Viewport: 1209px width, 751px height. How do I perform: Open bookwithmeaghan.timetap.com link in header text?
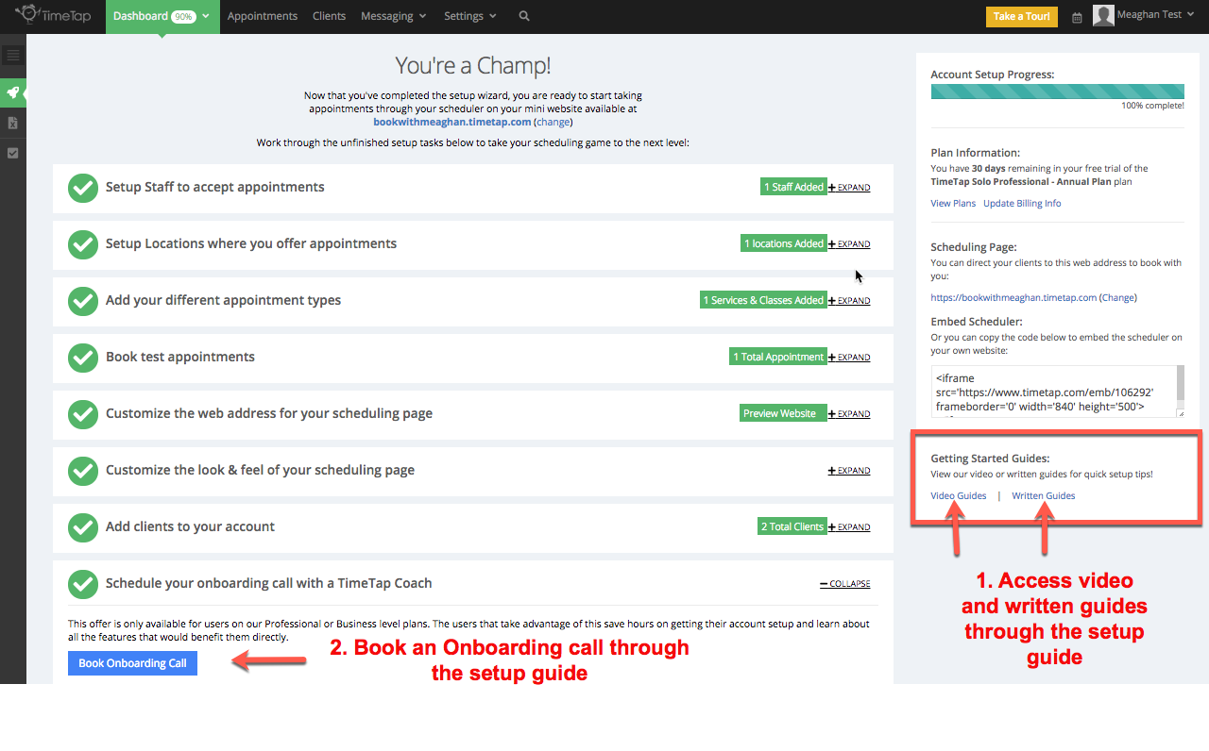tap(452, 122)
